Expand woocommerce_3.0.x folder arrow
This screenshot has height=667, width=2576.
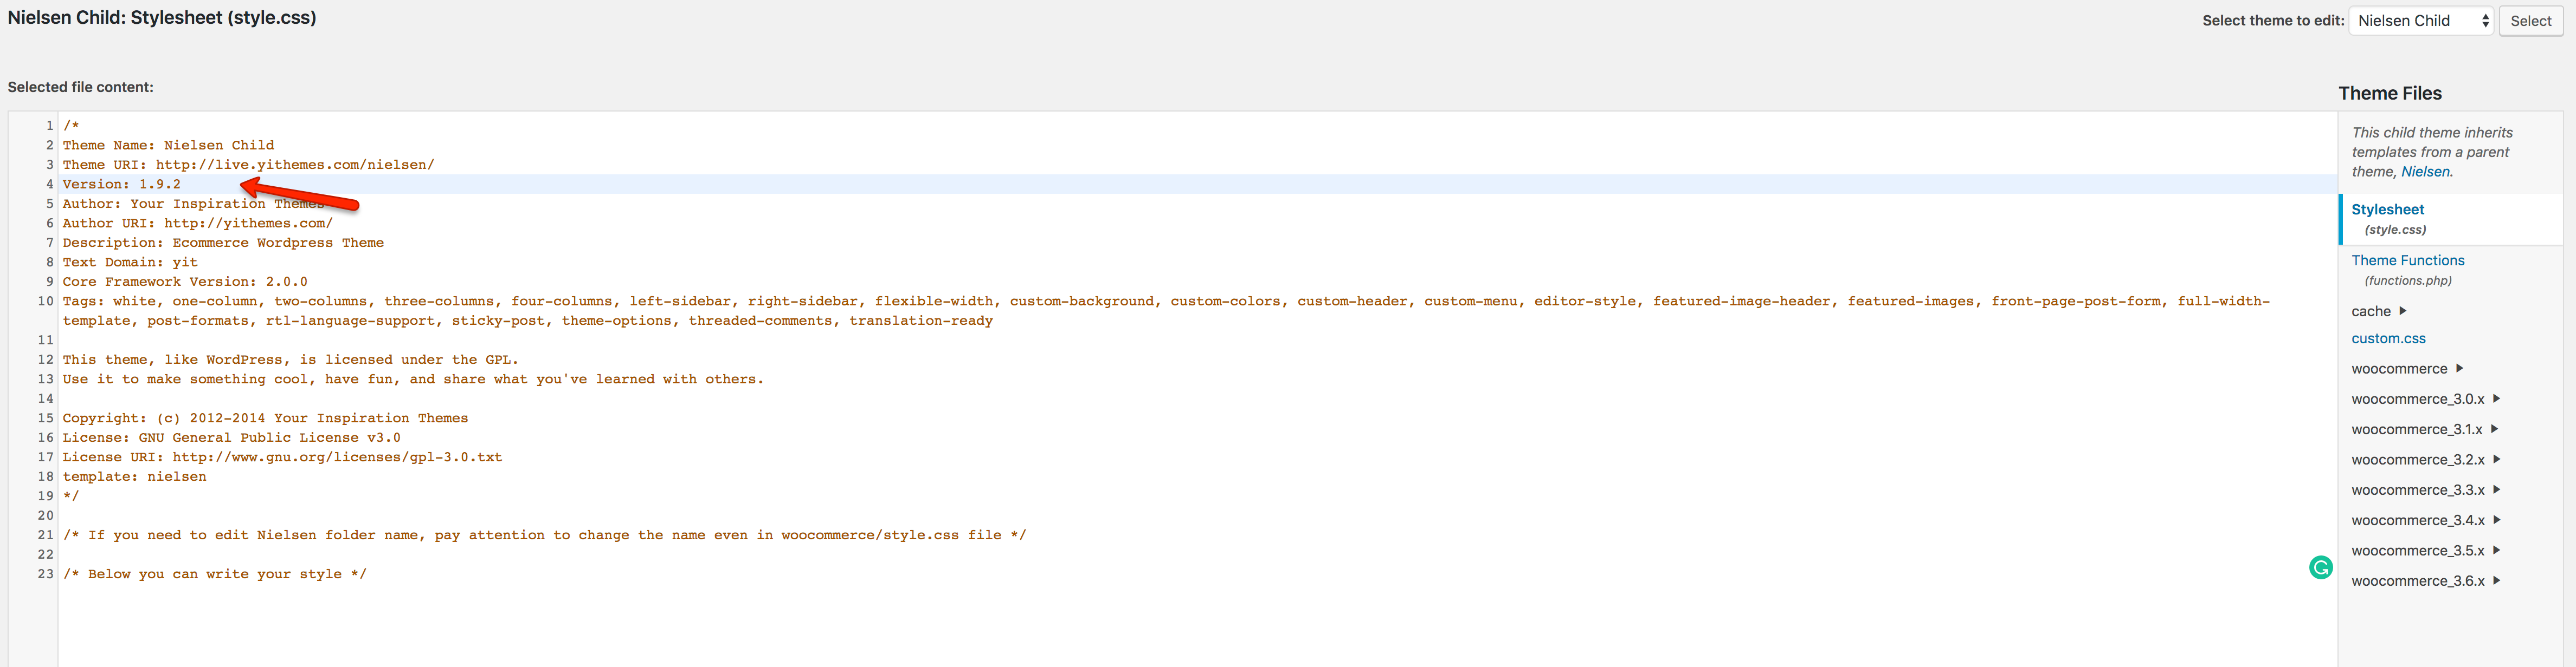tap(2496, 398)
